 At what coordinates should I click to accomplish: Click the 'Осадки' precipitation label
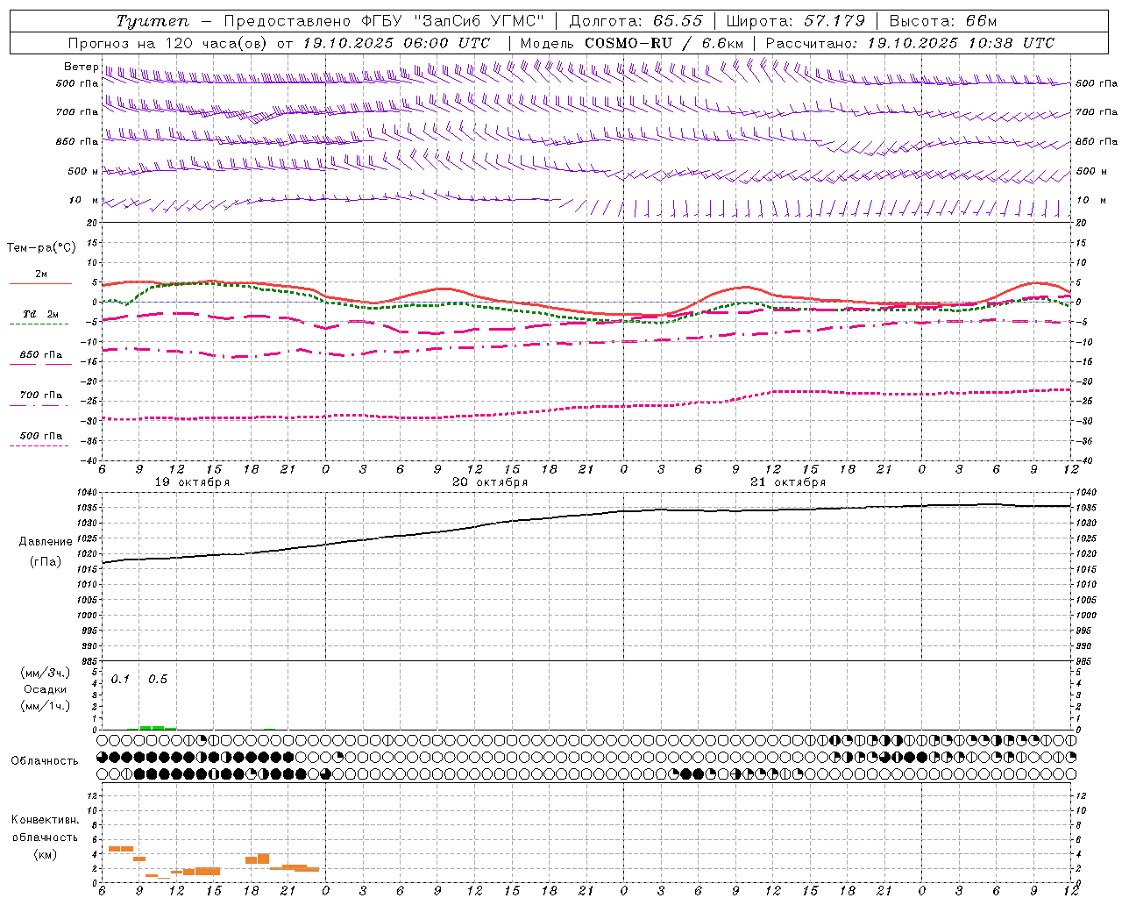[x=46, y=689]
